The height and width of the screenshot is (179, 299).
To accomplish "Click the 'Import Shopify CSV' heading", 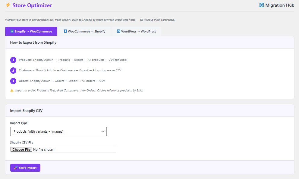I will click(26, 111).
